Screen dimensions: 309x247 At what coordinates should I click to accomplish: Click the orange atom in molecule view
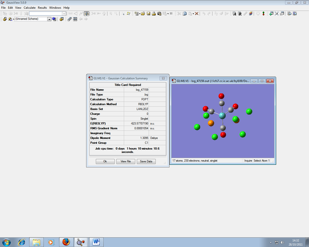pyautogui.click(x=211, y=123)
